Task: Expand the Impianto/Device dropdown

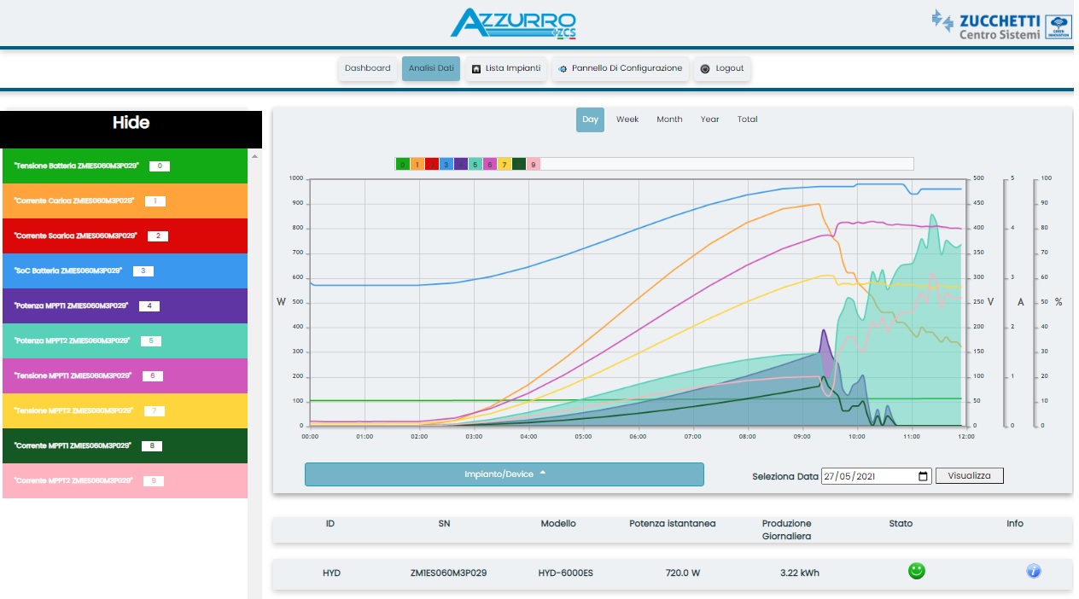Action: (505, 474)
